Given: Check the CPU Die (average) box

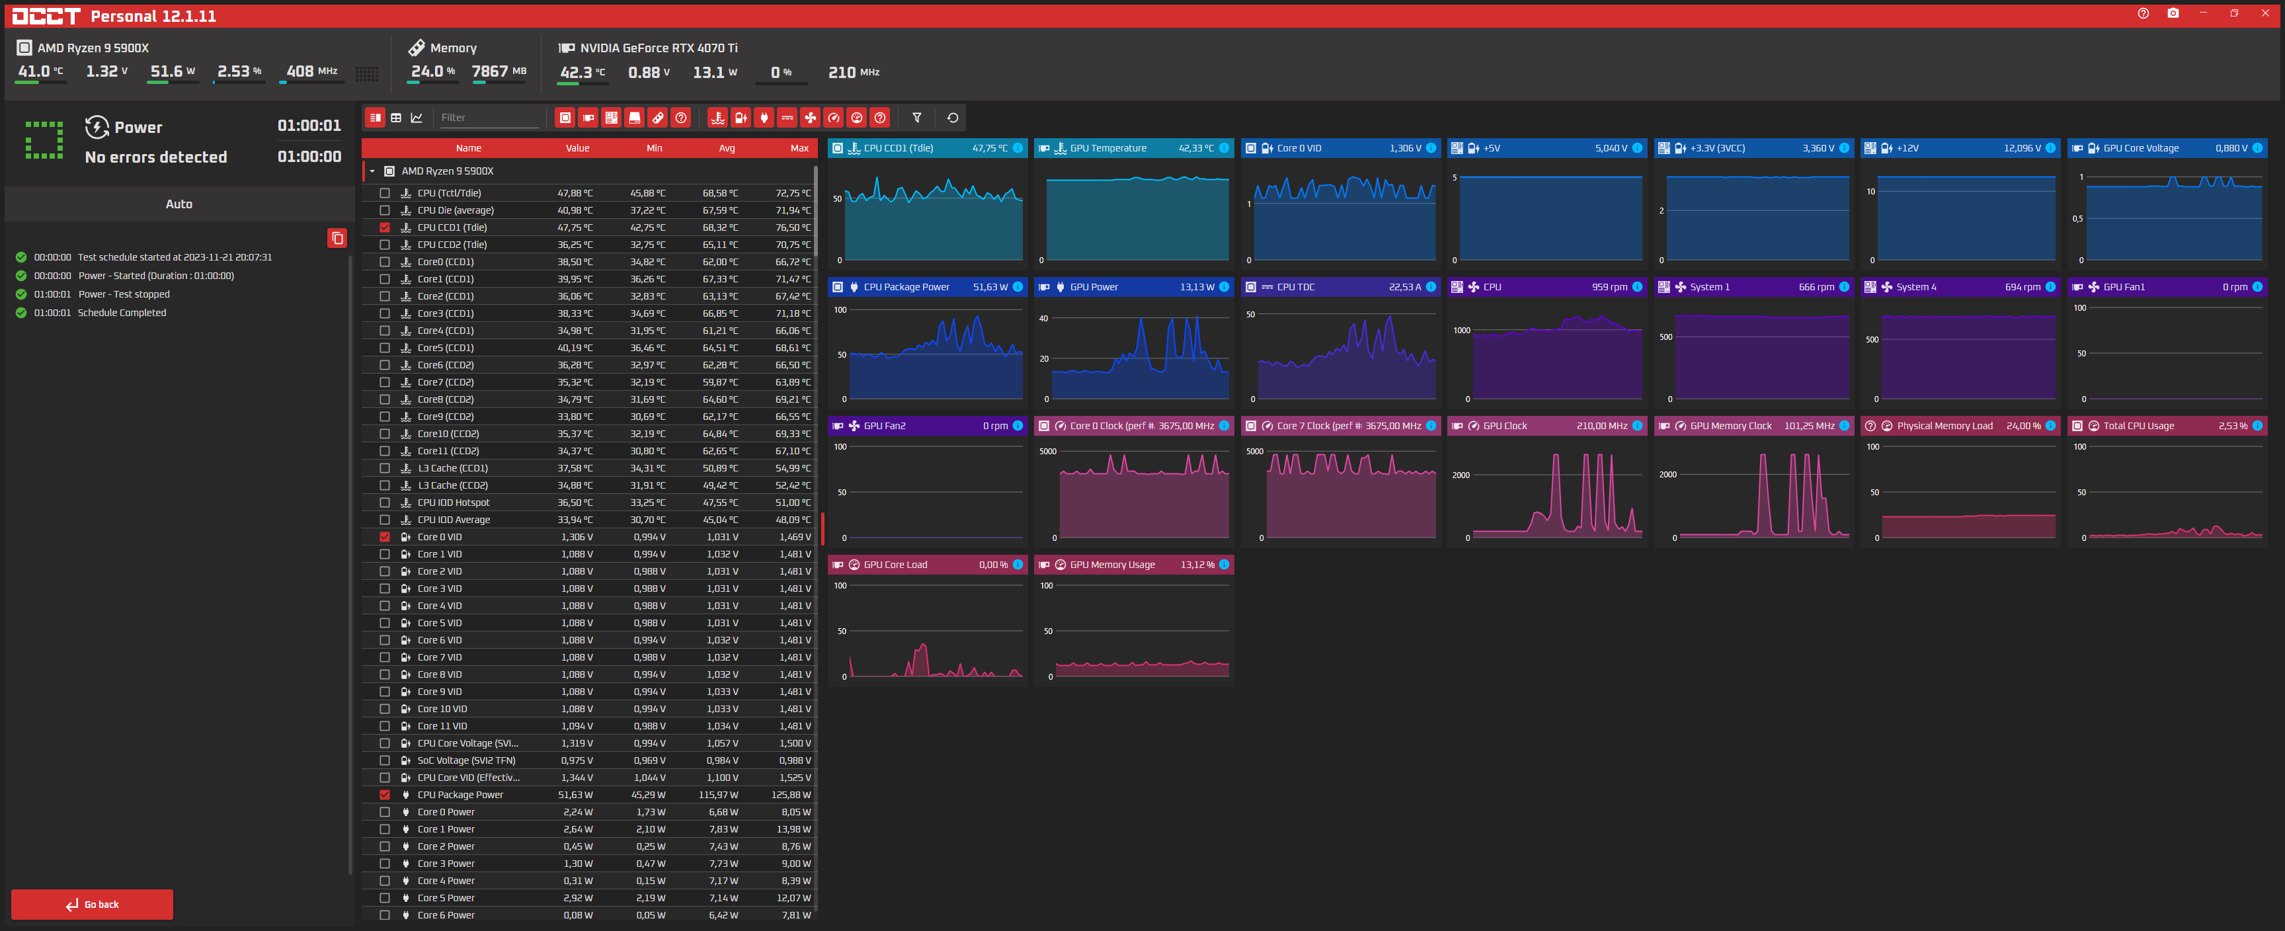Looking at the screenshot, I should 384,210.
